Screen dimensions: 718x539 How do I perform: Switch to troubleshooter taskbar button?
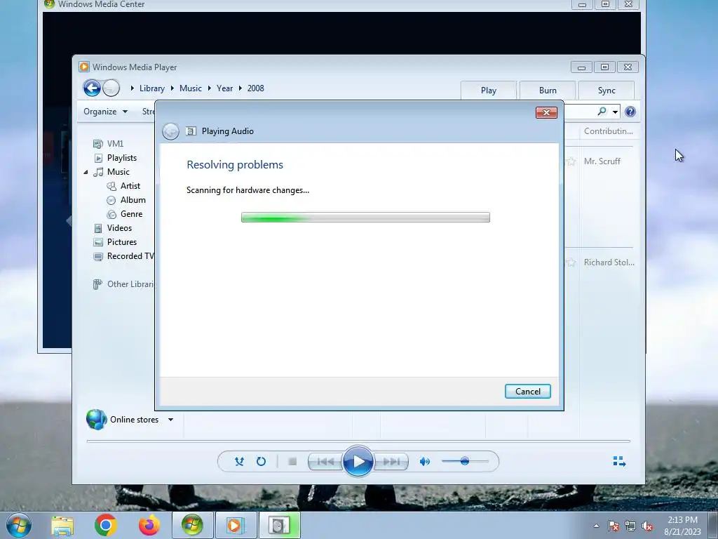coord(279,526)
